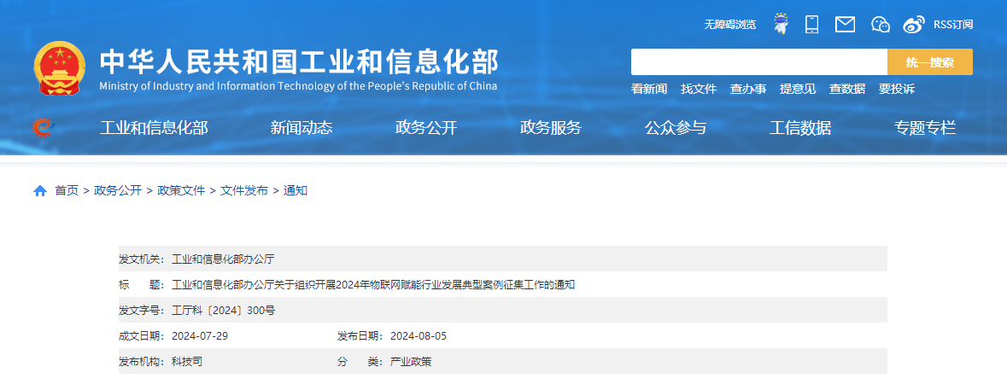
Task: Click the home icon in breadcrumb
Action: [40, 191]
